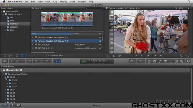Show the Music and Sound browser
193x108 pixels.
[x=160, y=61]
